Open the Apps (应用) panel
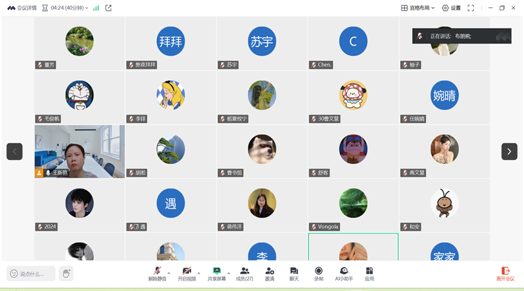This screenshot has height=291, width=524. tap(369, 273)
